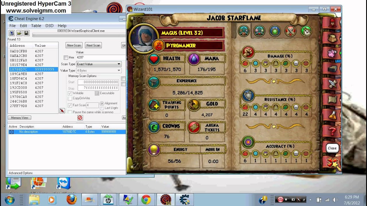Open the D3D menu in Cheat Engine
Viewport: 367px width, 206px height.
pos(49,25)
